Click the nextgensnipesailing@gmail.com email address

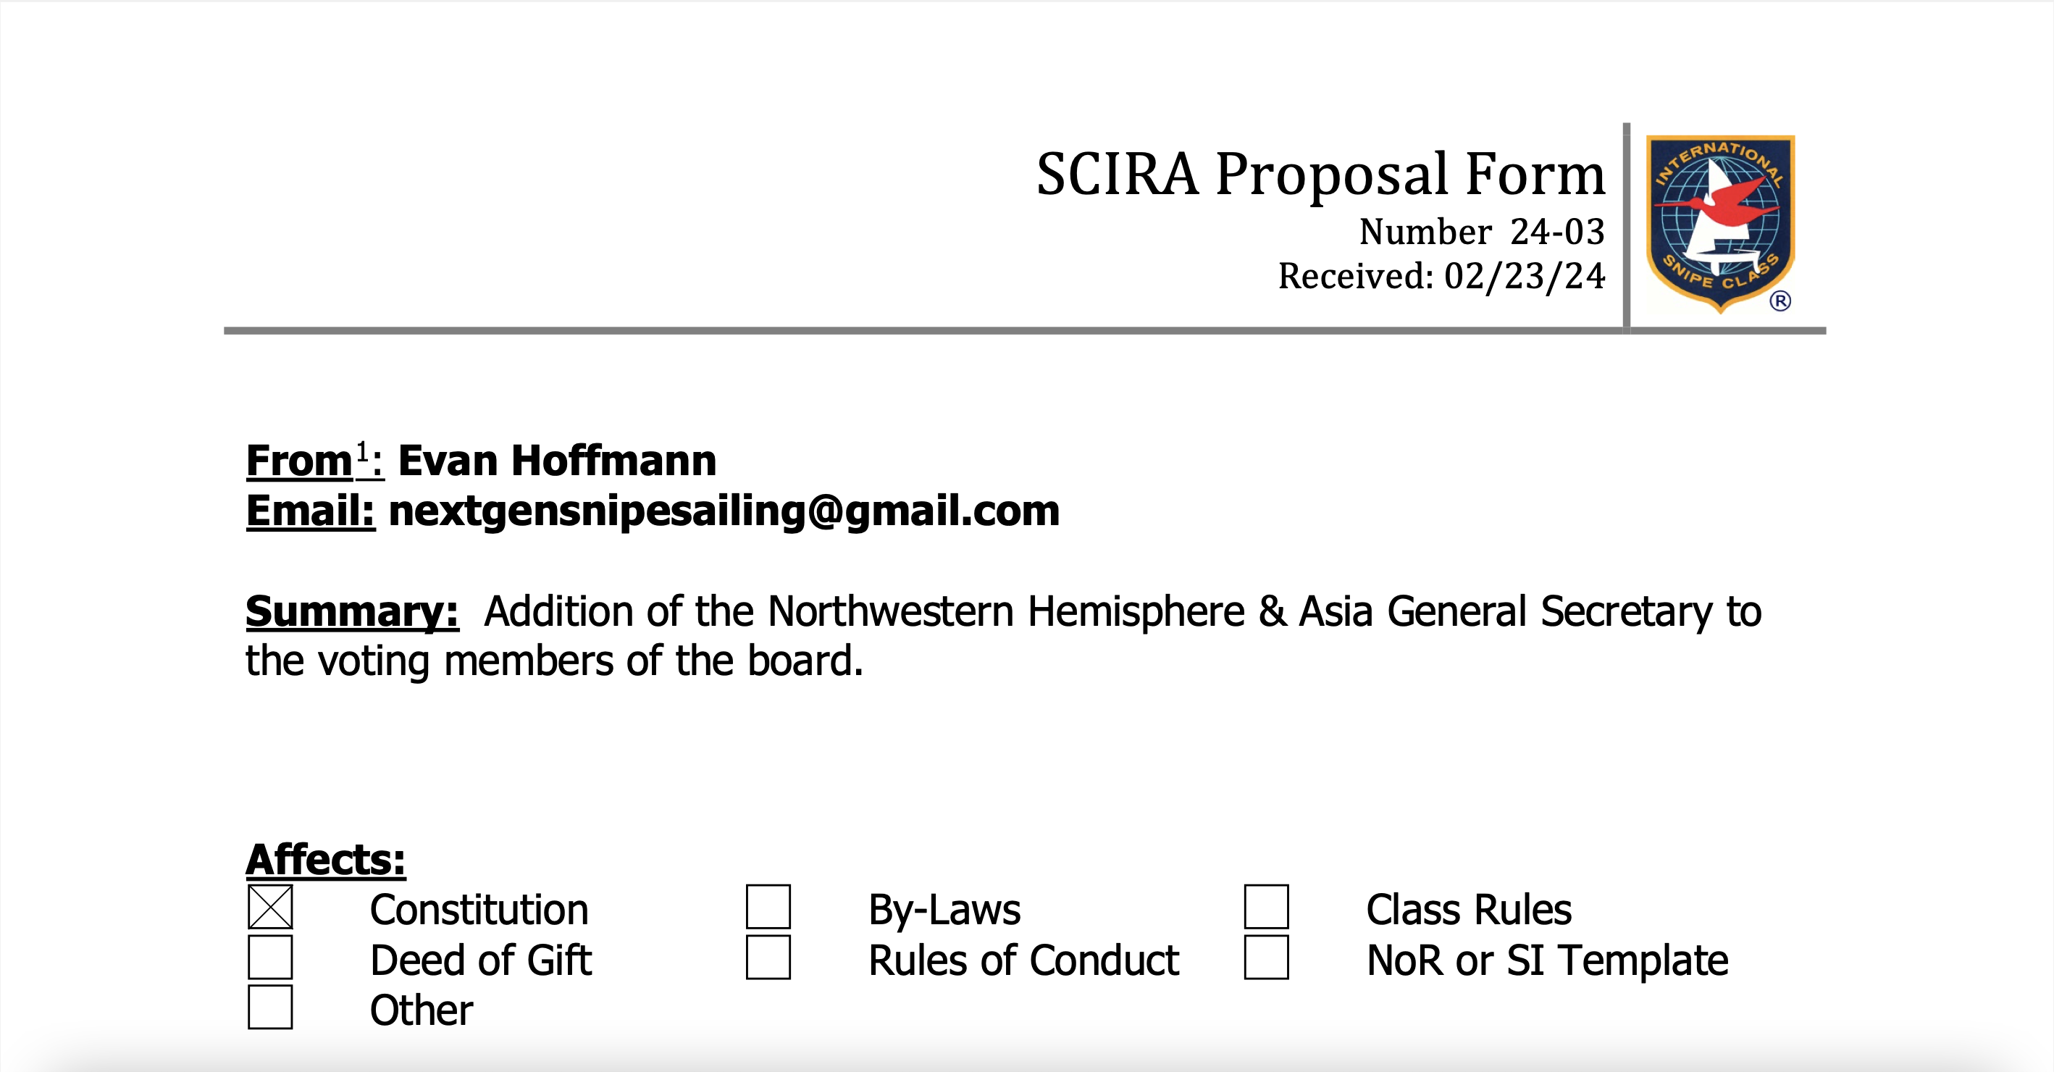tap(724, 511)
